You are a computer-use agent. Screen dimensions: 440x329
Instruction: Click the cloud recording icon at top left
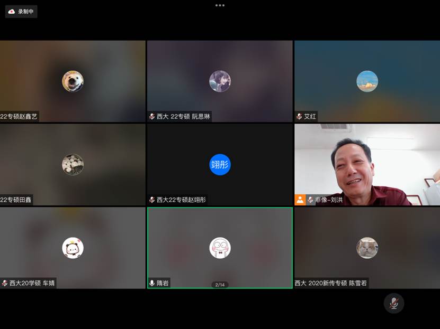[12, 11]
